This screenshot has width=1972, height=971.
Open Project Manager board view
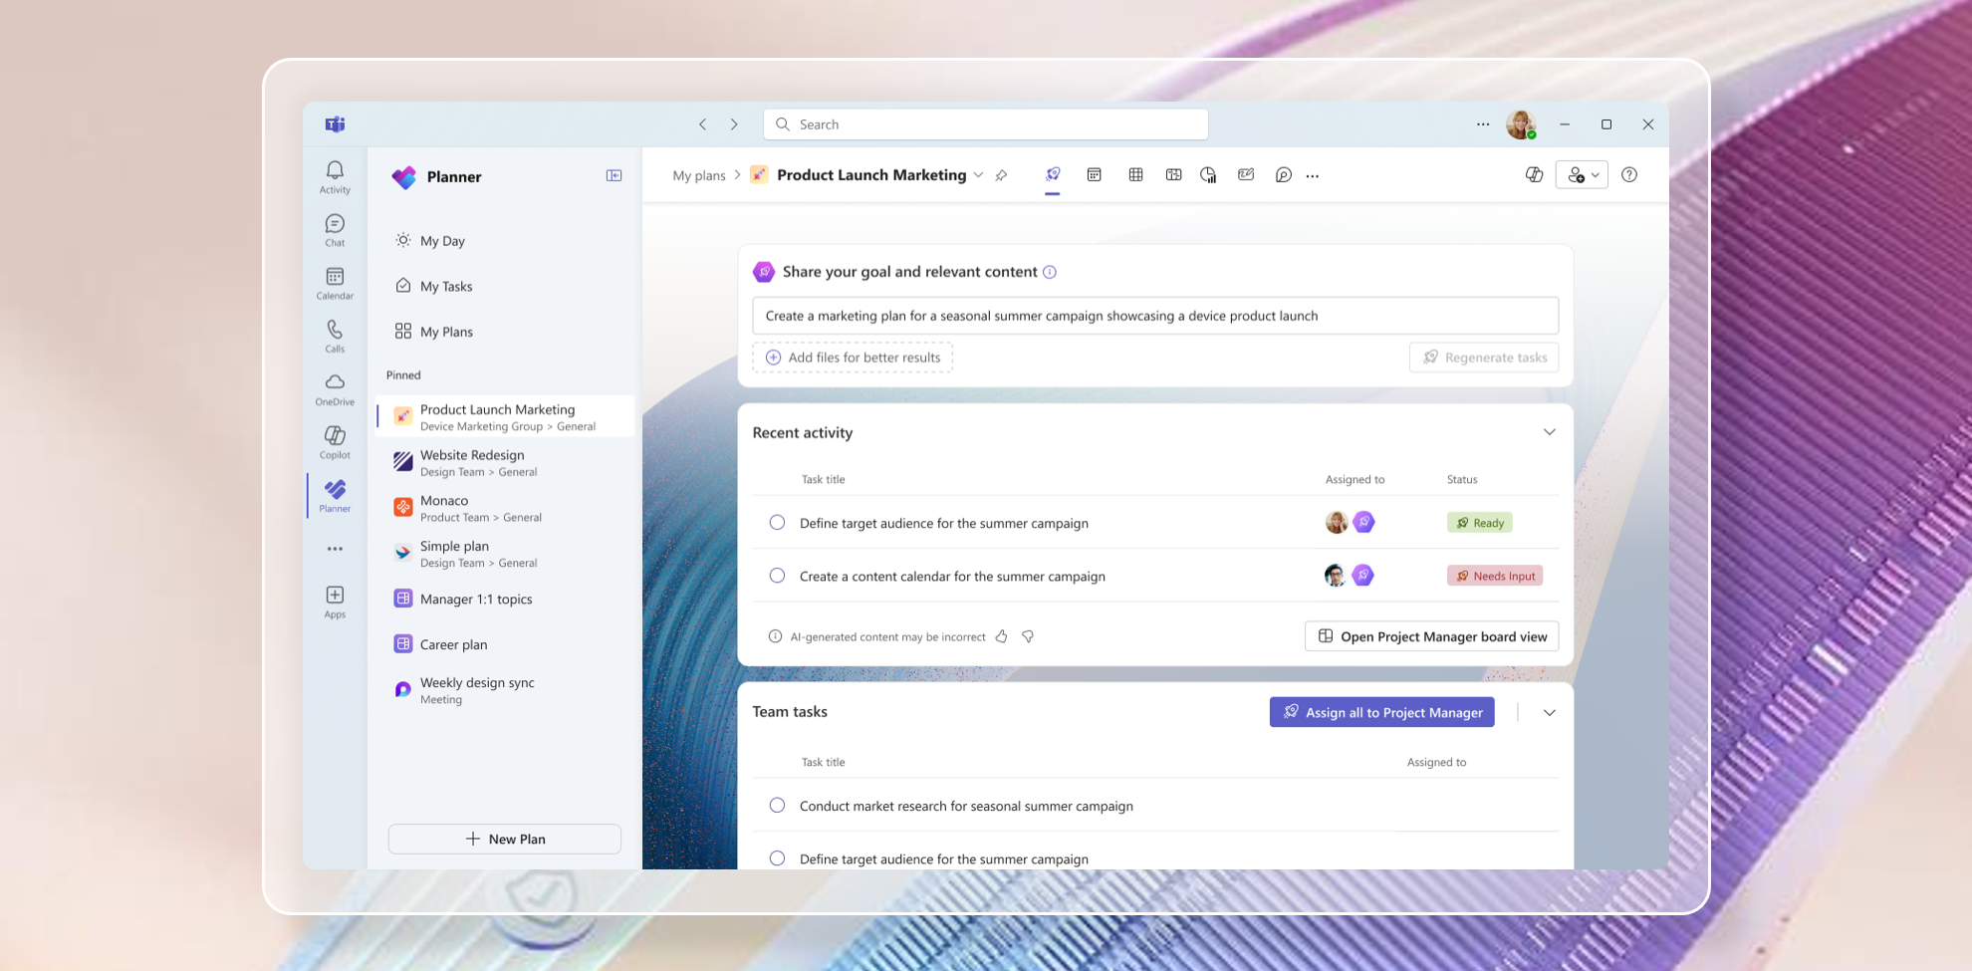click(x=1430, y=636)
